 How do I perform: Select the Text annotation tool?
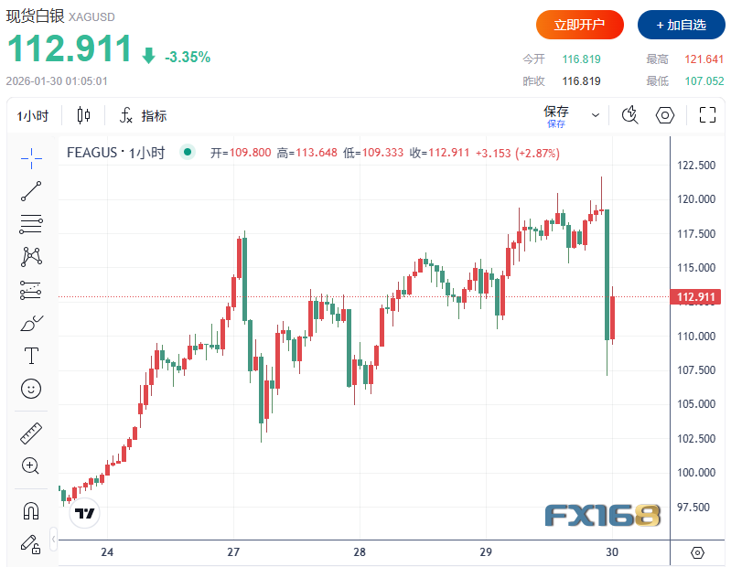coord(31,356)
